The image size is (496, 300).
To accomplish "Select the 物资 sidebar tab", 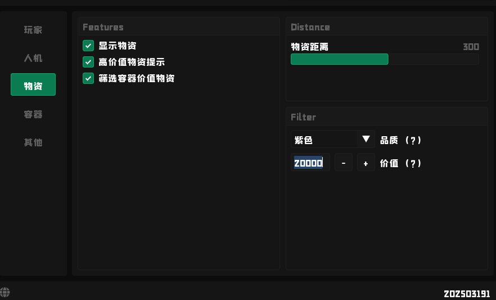I will tap(33, 85).
